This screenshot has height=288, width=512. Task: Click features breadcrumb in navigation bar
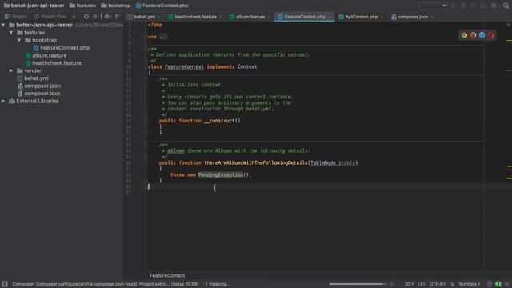(x=82, y=6)
